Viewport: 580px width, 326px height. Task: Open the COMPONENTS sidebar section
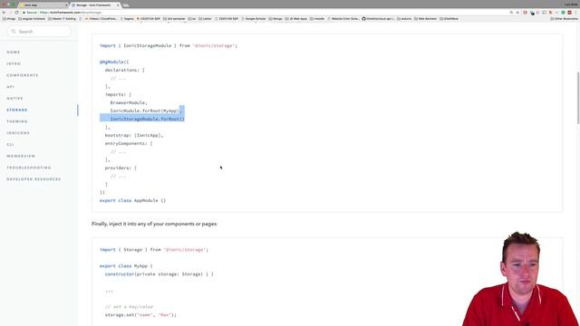point(22,75)
